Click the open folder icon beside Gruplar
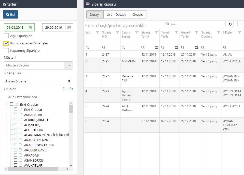 click(x=71, y=89)
